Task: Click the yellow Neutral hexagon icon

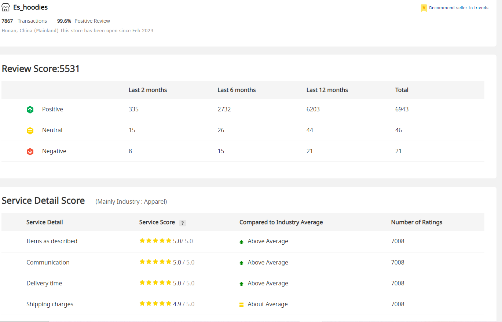Action: click(x=30, y=130)
